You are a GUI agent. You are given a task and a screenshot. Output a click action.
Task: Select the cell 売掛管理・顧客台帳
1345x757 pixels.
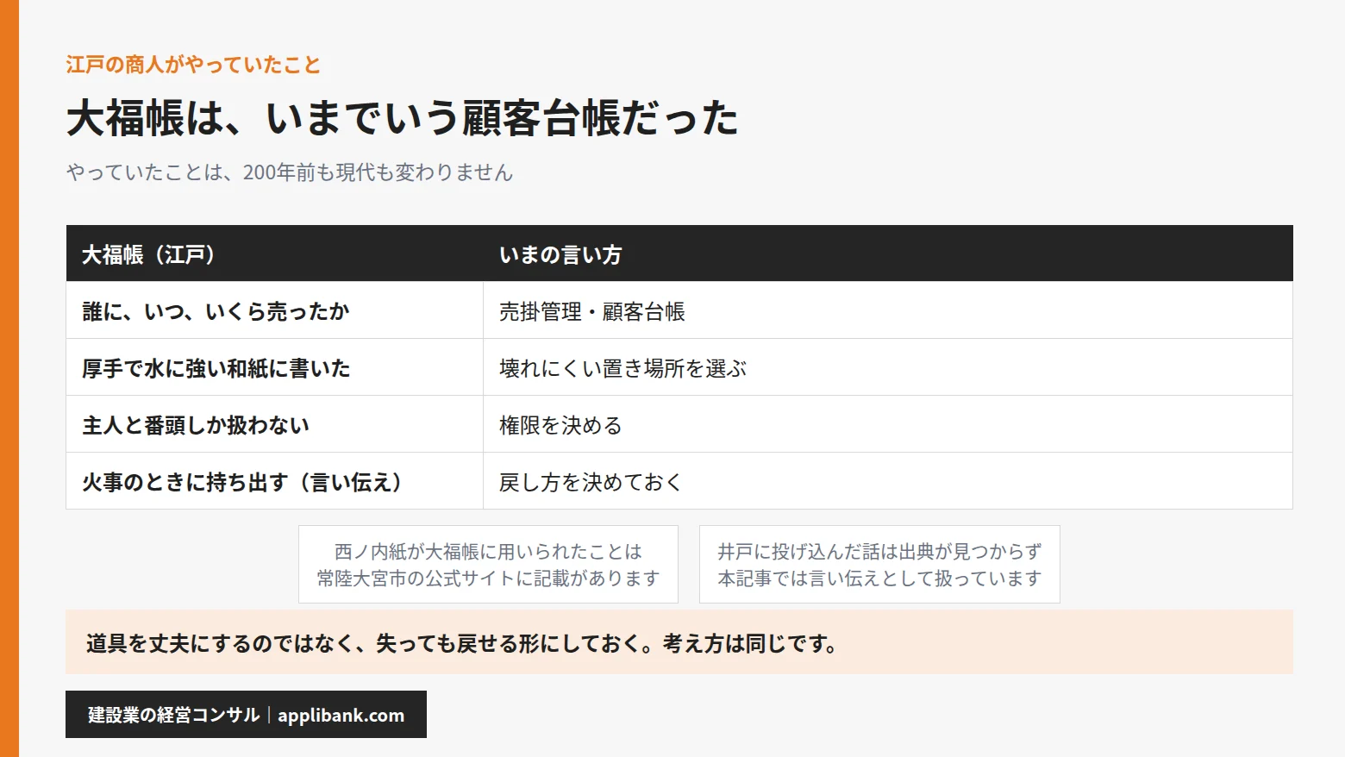(x=888, y=311)
